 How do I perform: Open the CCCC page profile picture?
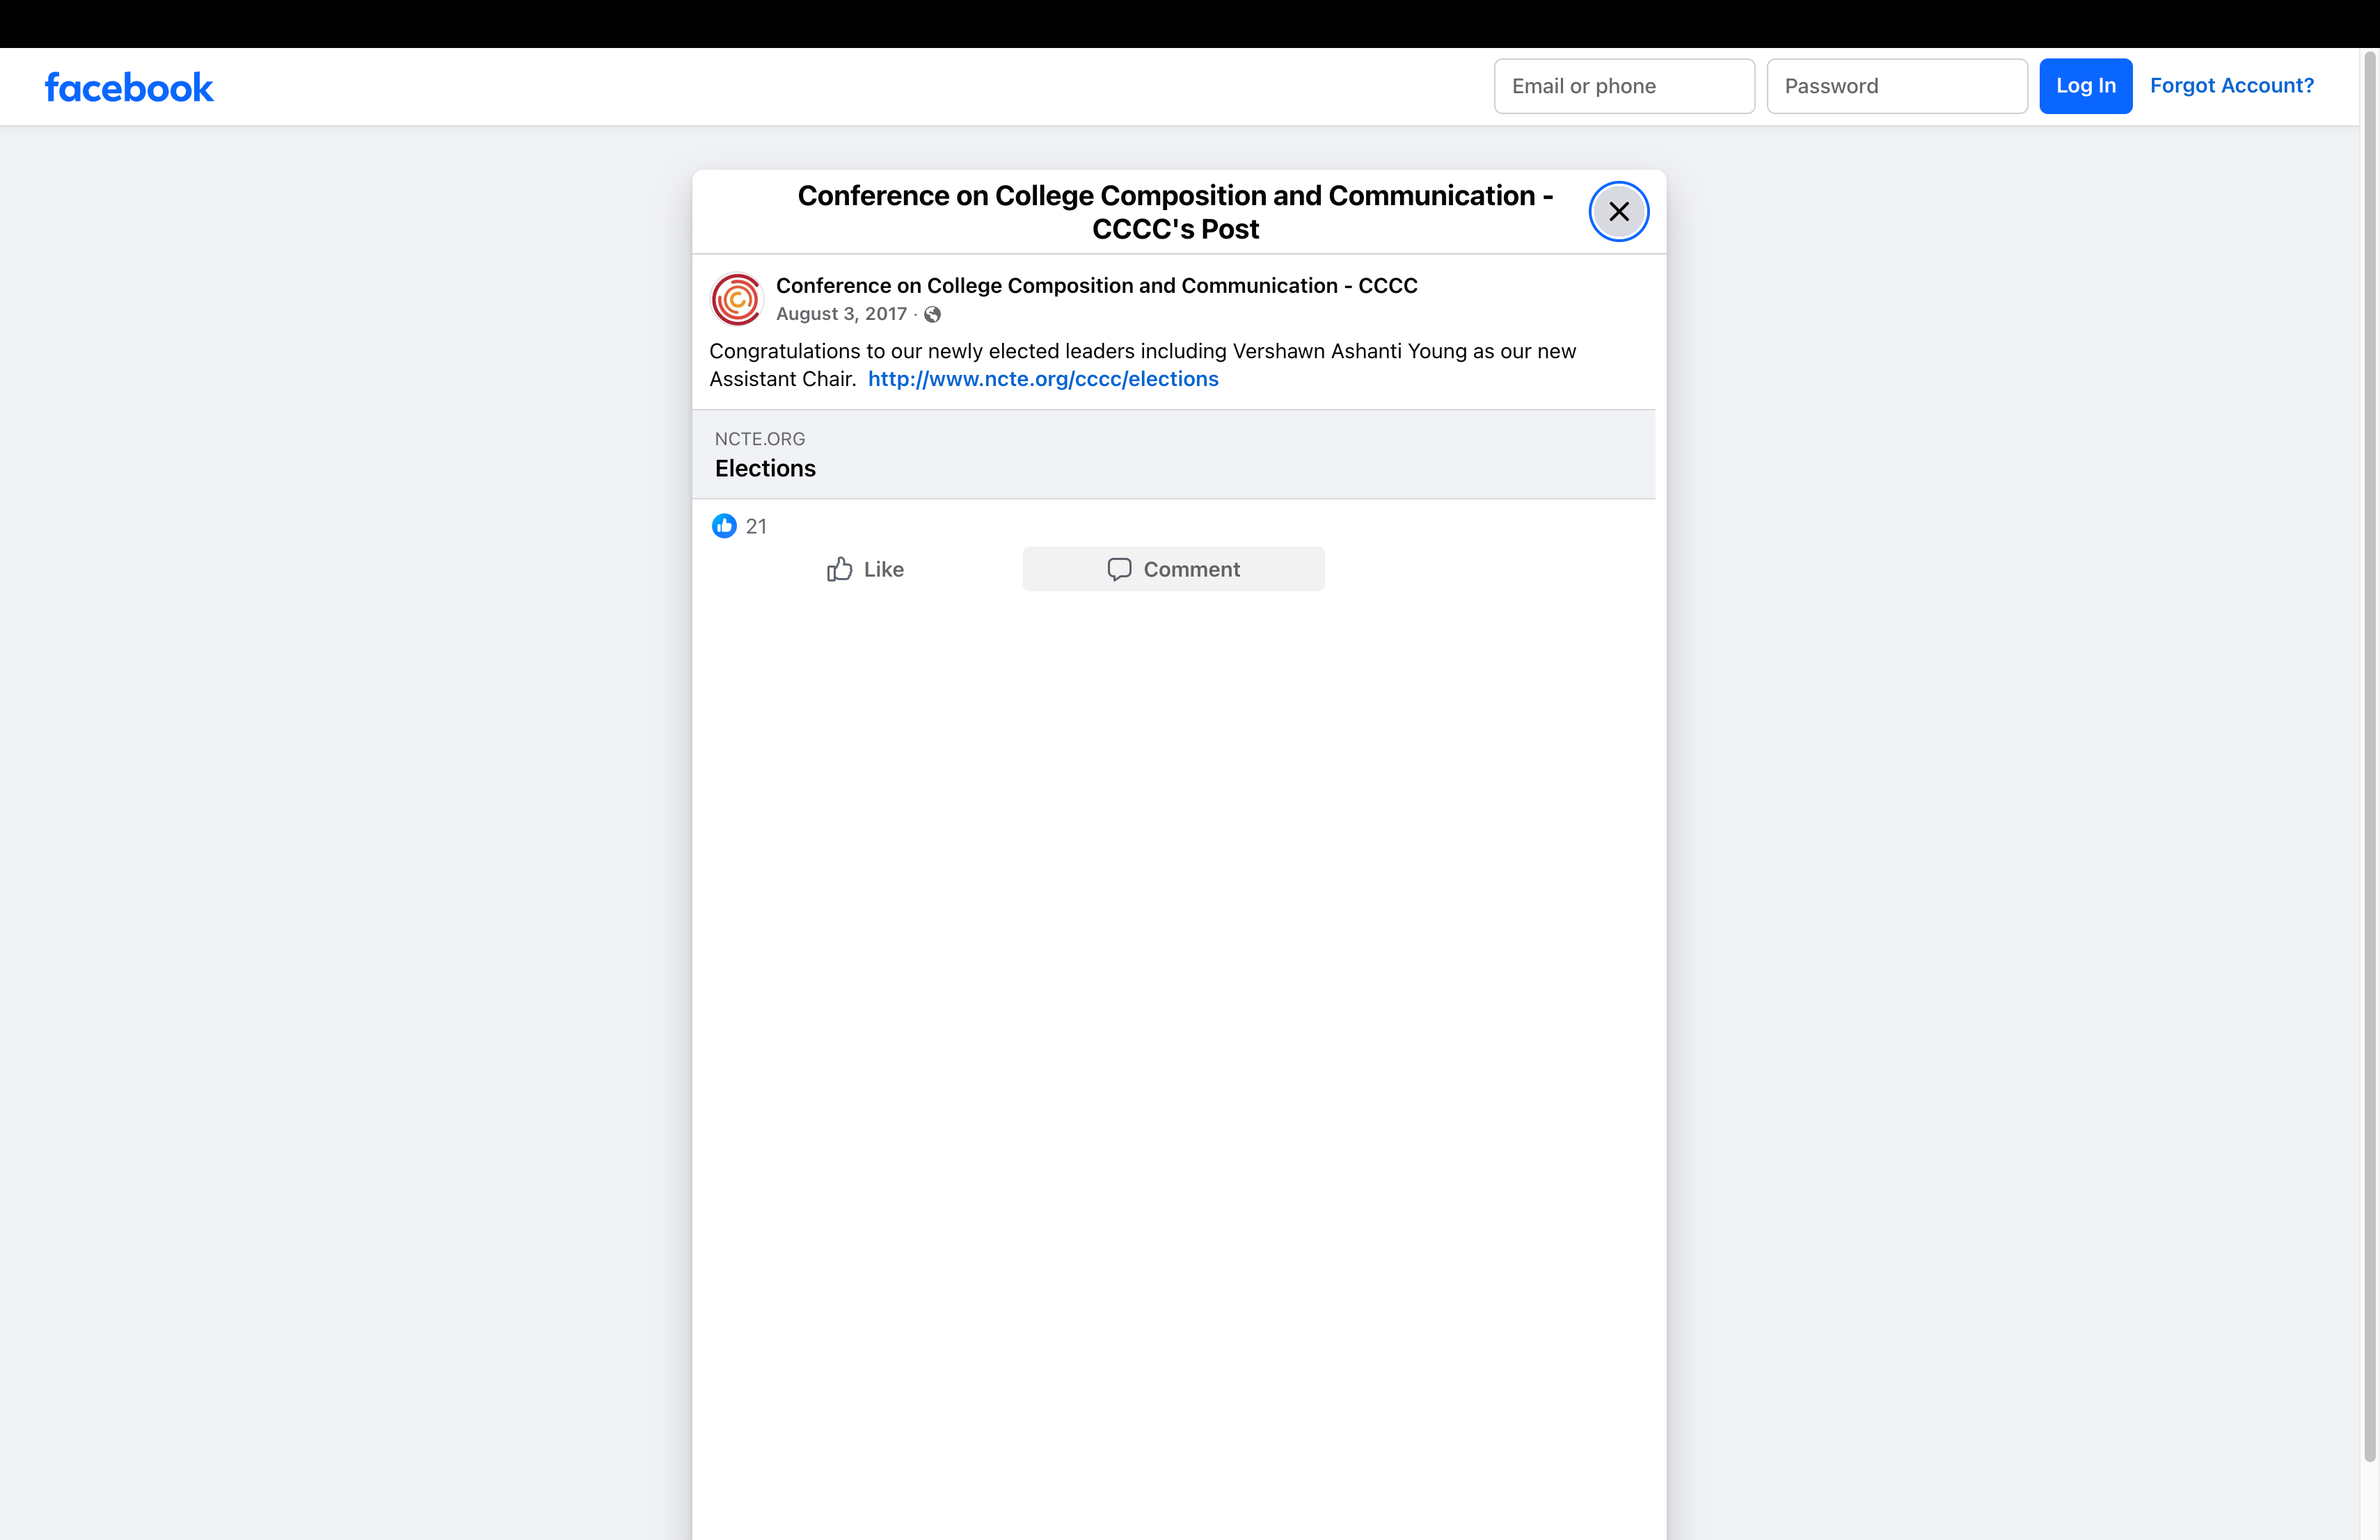[737, 299]
